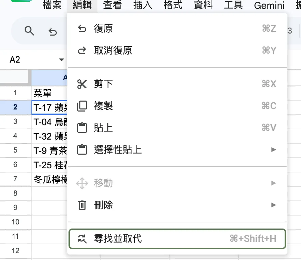Viewport: 301px width, 260px height.
Task: Click the scissors icon for 剪下
Action: (x=82, y=84)
